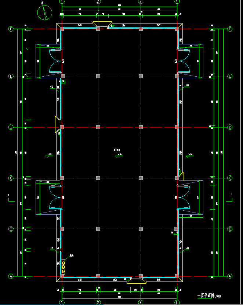Pick the column at grid 2 and E
Screen dimensions: 243x305
pos(98,76)
